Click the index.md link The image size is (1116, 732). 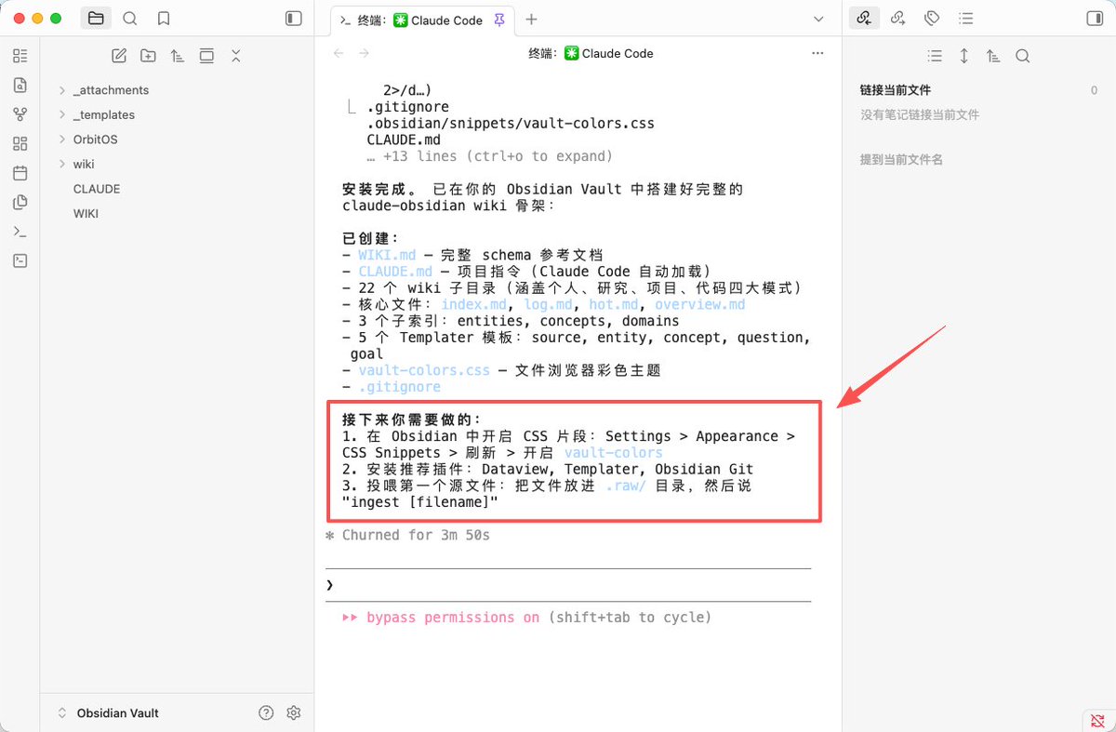(x=474, y=305)
